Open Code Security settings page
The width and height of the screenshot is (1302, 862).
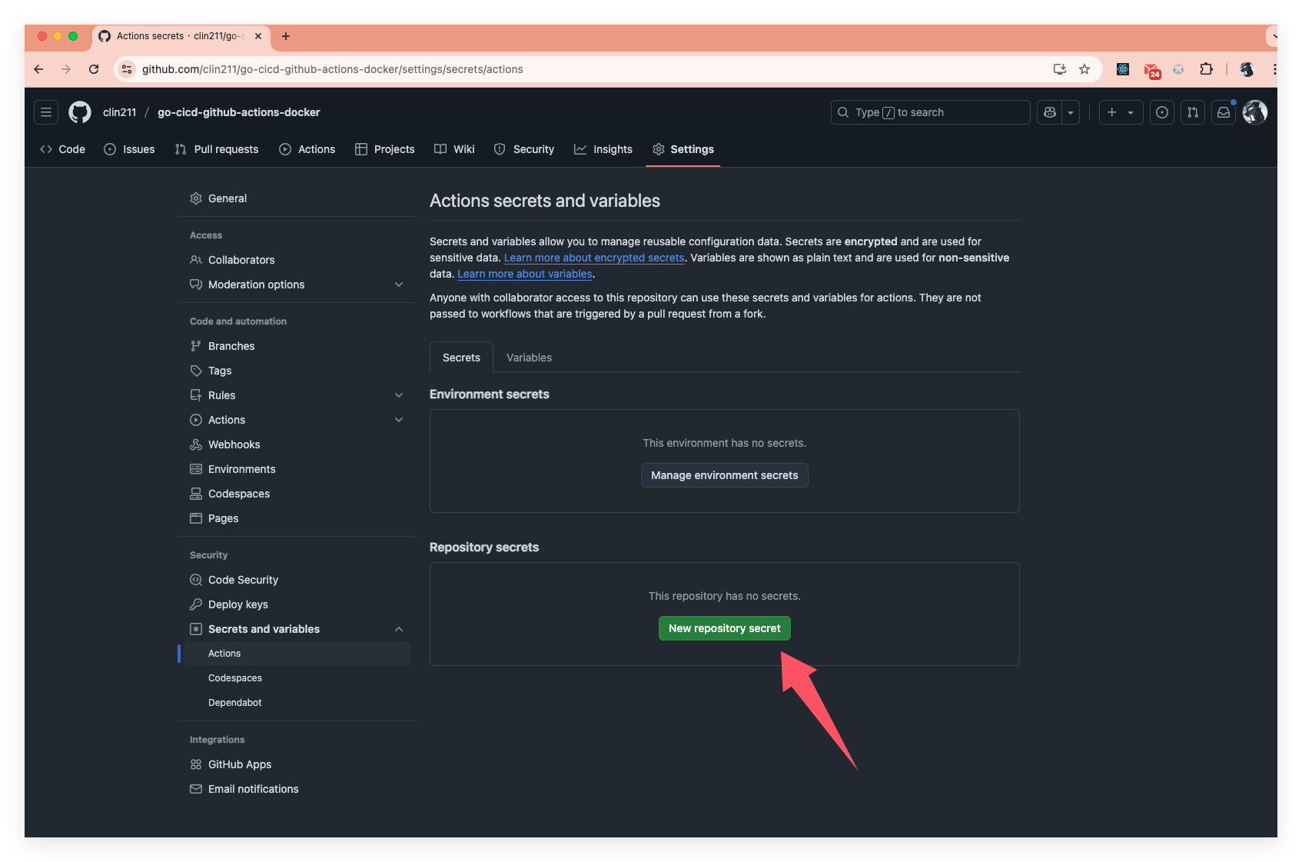click(x=297, y=580)
